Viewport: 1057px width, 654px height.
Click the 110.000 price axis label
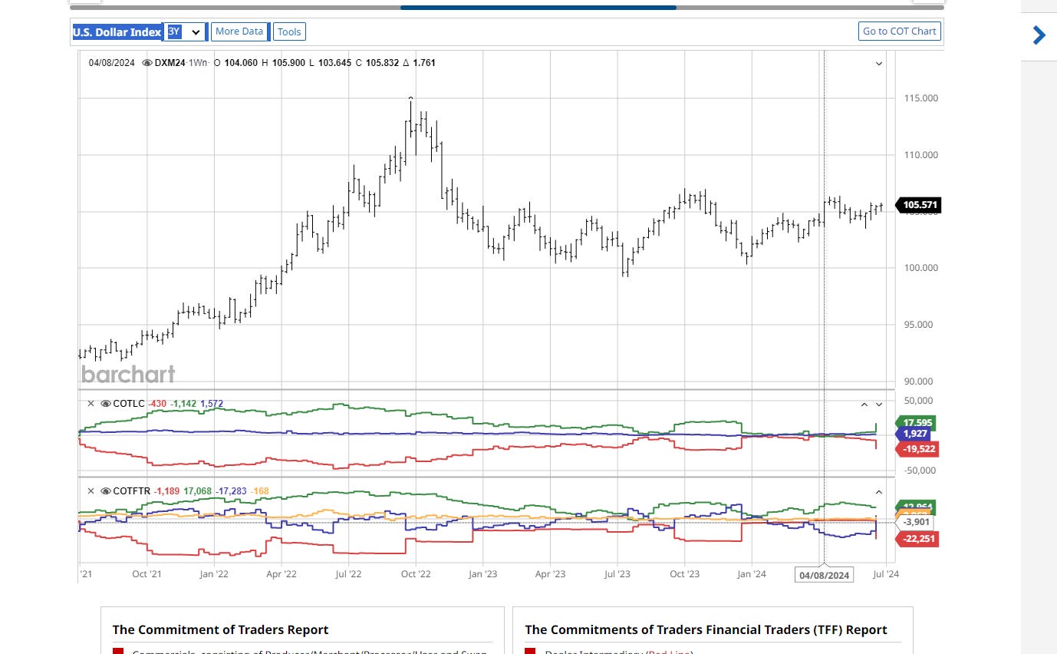point(920,155)
